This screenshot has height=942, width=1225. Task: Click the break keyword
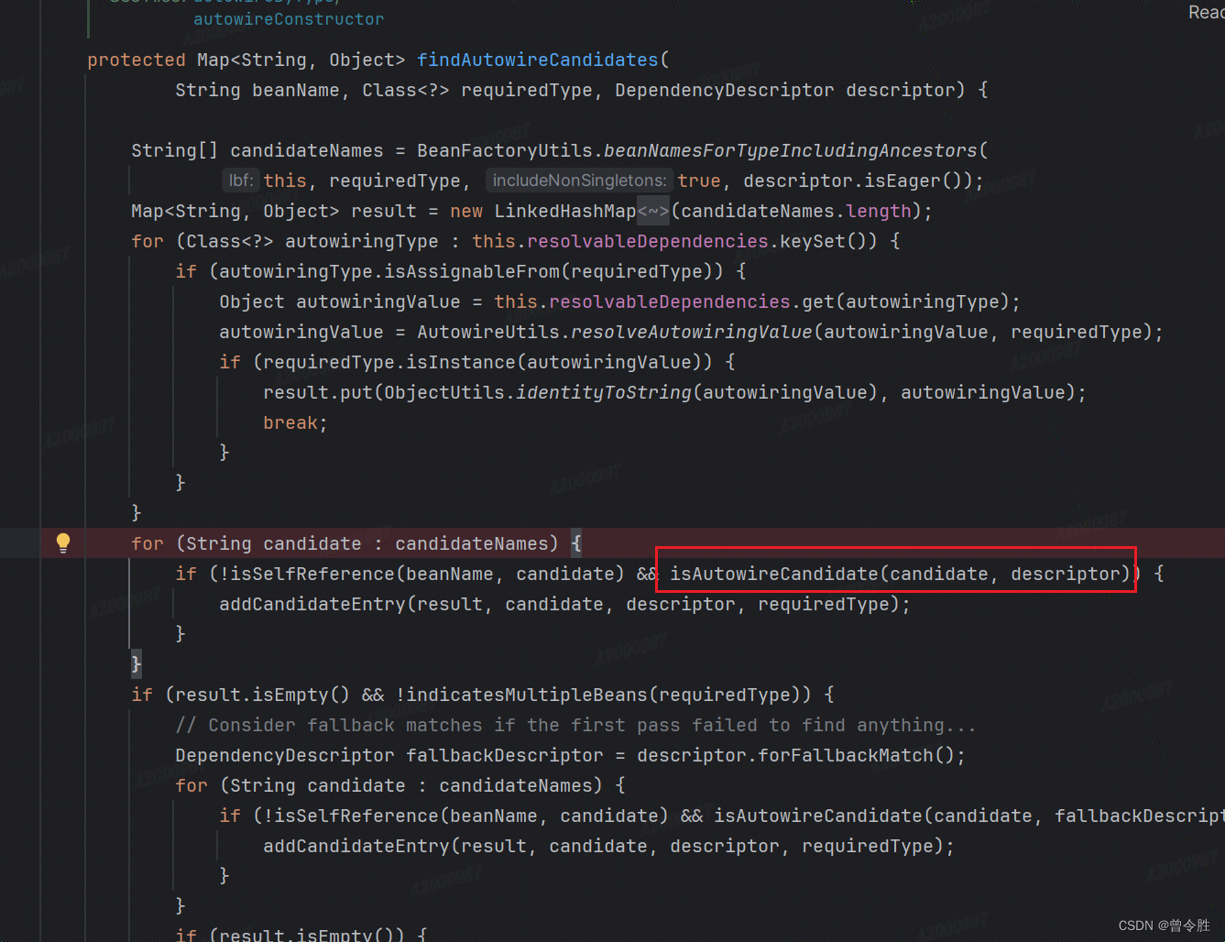pyautogui.click(x=290, y=422)
